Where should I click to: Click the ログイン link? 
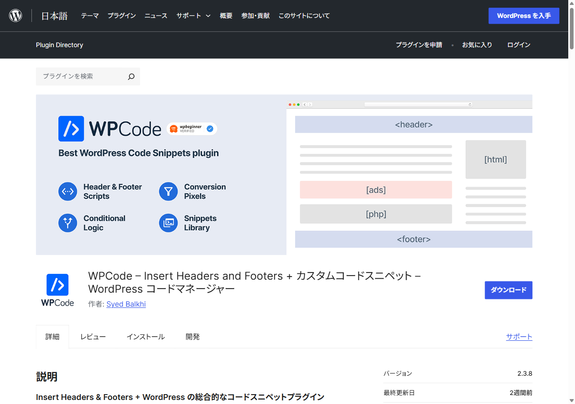coord(519,45)
